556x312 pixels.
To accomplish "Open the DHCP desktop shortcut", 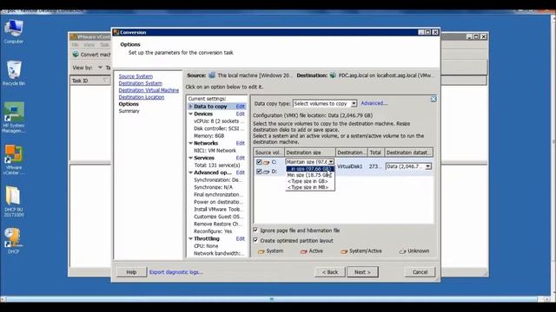I will click(13, 241).
